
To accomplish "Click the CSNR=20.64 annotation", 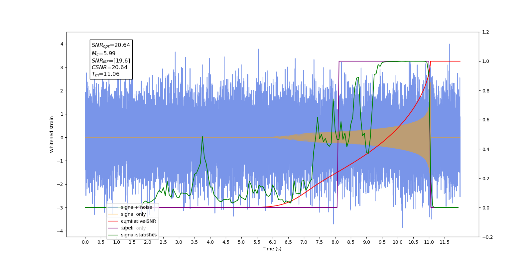I will tap(109, 67).
